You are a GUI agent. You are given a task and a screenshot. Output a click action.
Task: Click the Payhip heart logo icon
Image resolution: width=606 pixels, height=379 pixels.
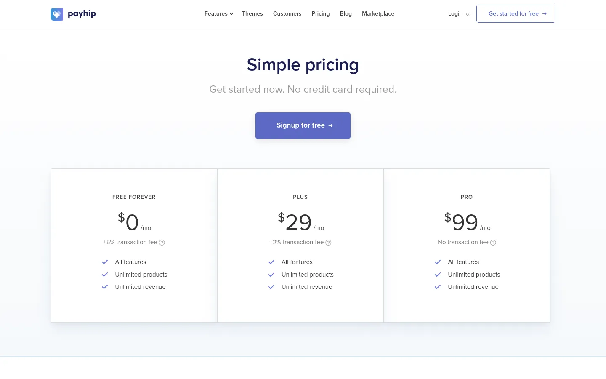pos(57,14)
